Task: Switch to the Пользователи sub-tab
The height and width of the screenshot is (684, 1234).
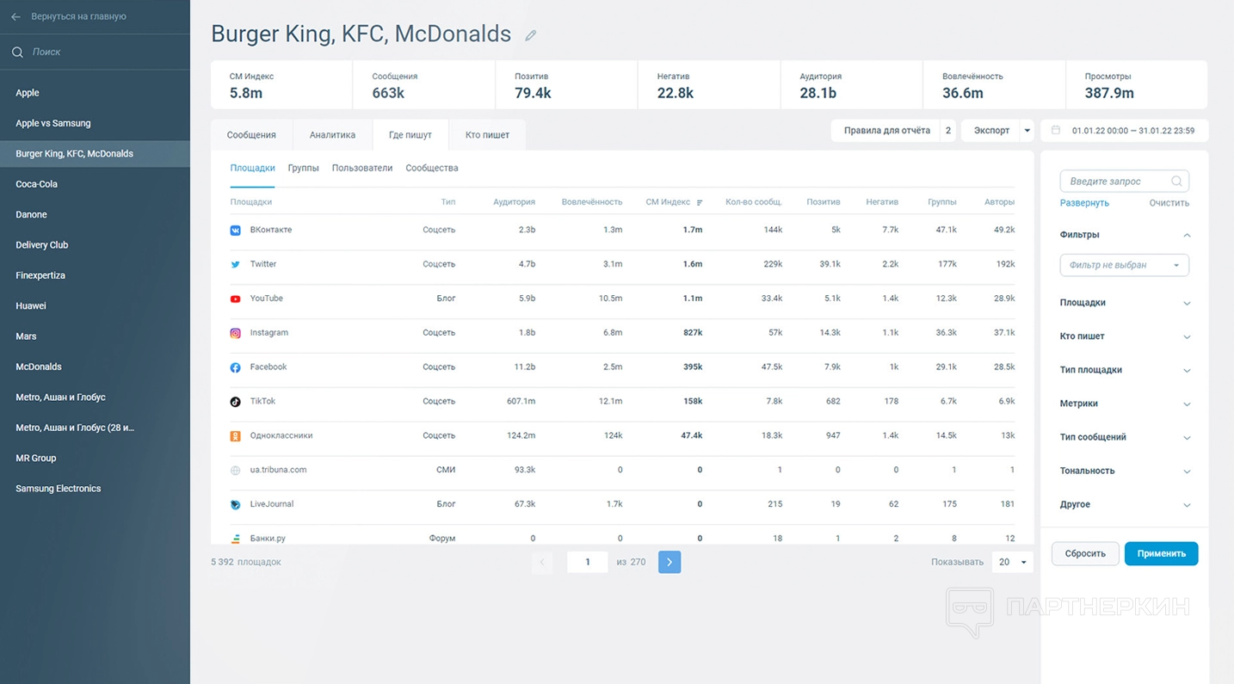Action: pos(362,169)
